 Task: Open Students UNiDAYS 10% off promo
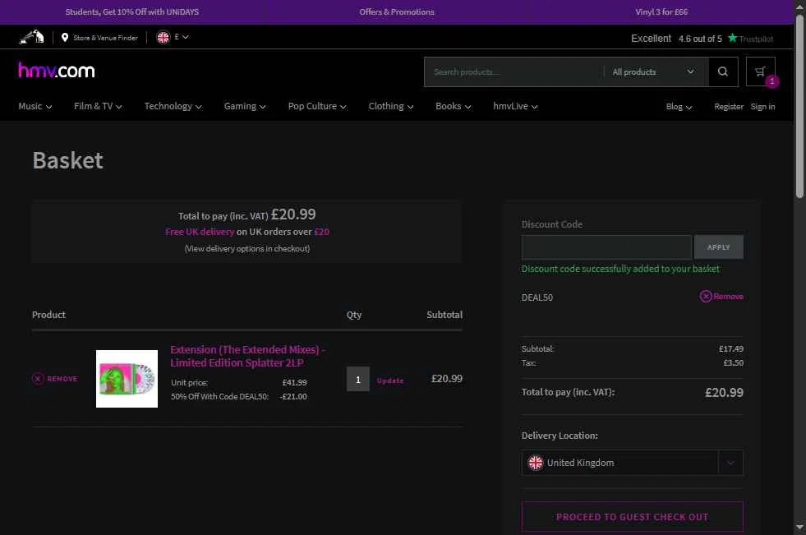click(132, 12)
